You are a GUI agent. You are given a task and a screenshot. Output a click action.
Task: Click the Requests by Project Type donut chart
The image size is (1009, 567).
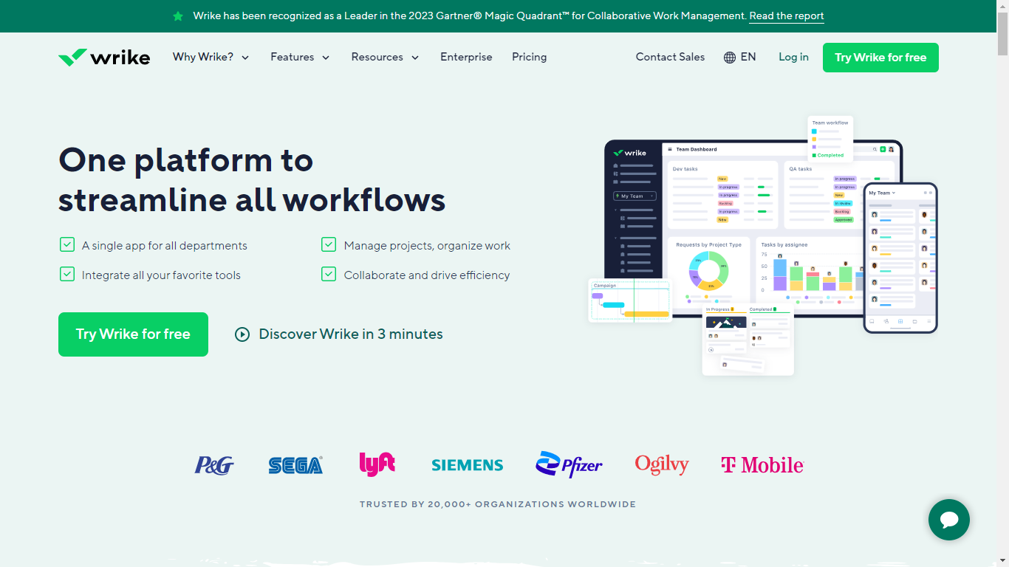708,269
